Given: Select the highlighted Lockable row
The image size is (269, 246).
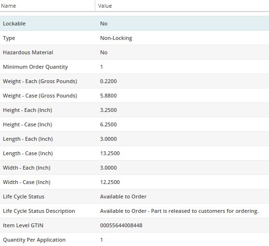Looking at the screenshot, I should (135, 24).
